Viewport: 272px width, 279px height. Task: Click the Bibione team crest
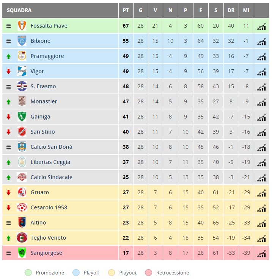point(22,41)
